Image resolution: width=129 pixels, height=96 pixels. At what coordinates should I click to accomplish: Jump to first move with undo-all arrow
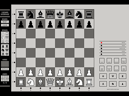click(2, 78)
